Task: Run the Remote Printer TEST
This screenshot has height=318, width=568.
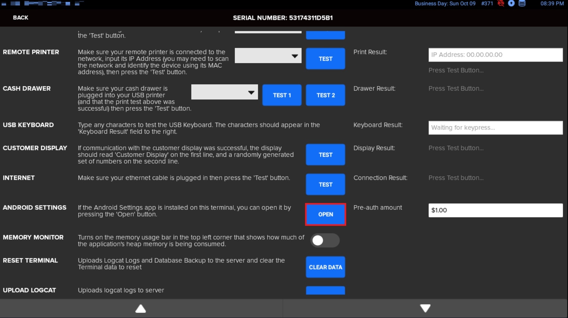Action: (x=325, y=59)
